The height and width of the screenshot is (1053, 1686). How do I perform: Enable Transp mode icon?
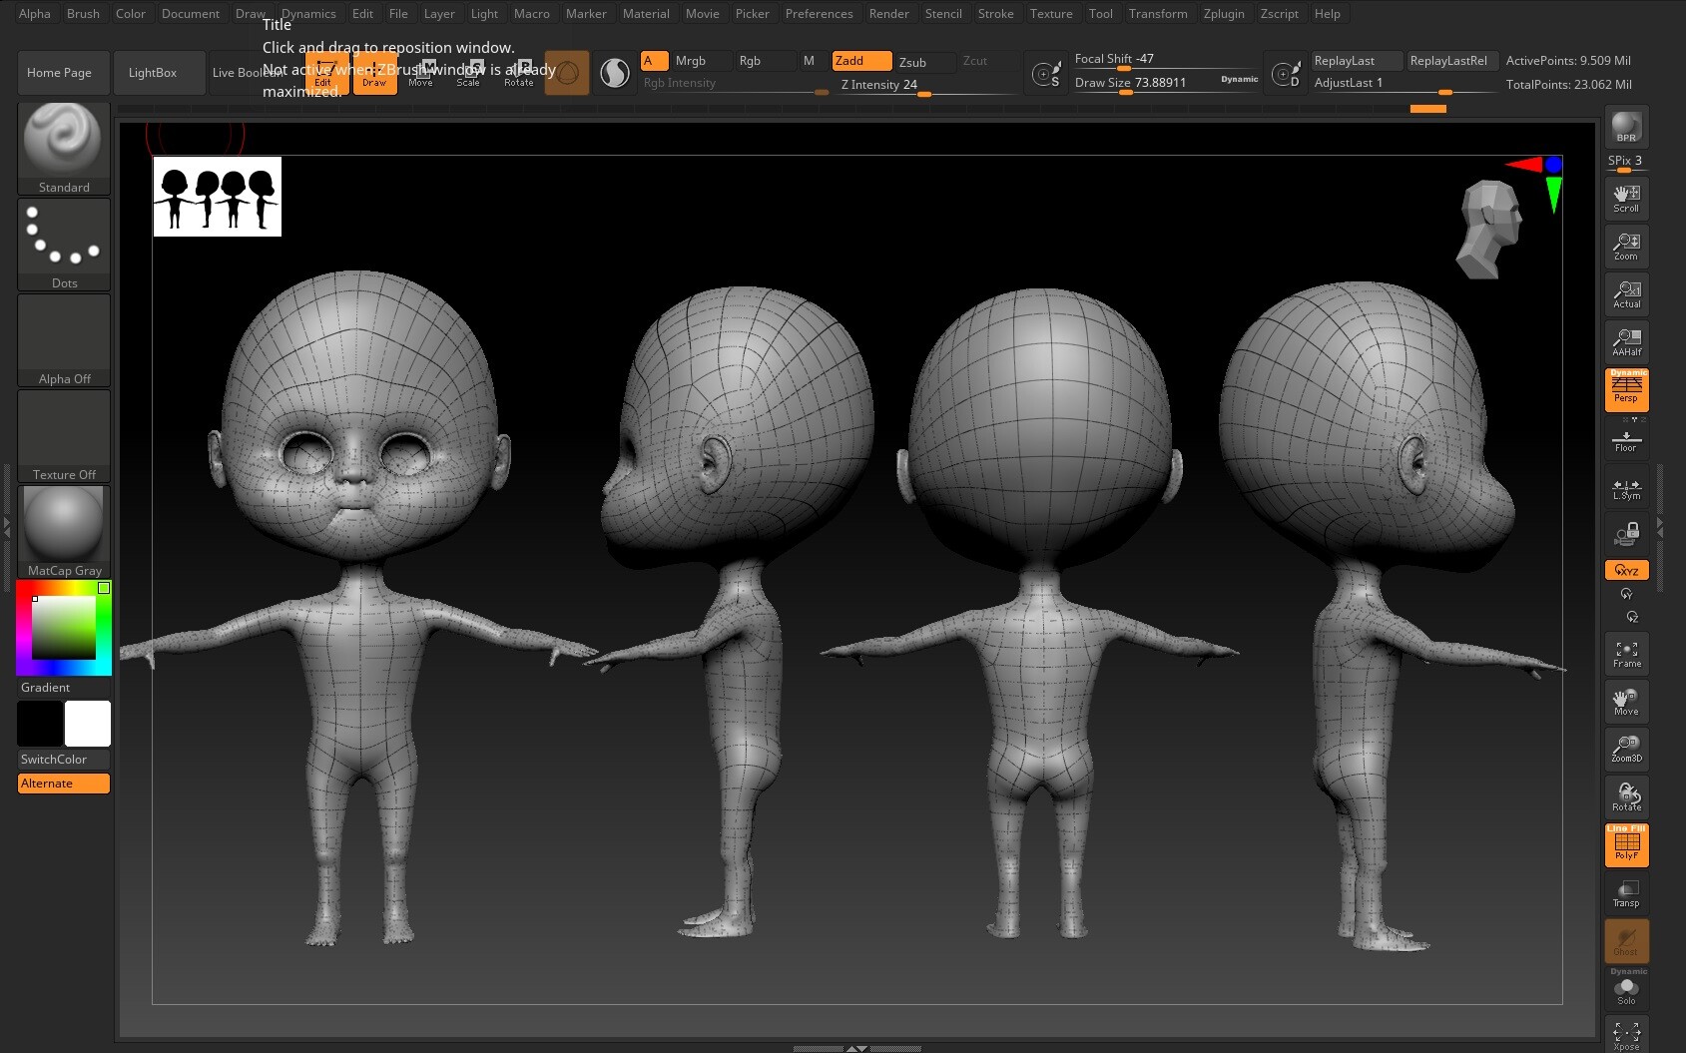point(1626,891)
